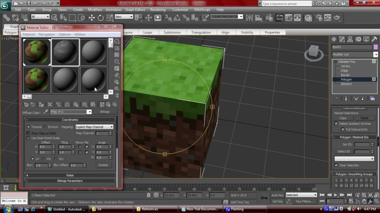Toggle Full Interactivity checkbox
Image resolution: width=380 pixels, height=213 pixels.
(x=343, y=130)
